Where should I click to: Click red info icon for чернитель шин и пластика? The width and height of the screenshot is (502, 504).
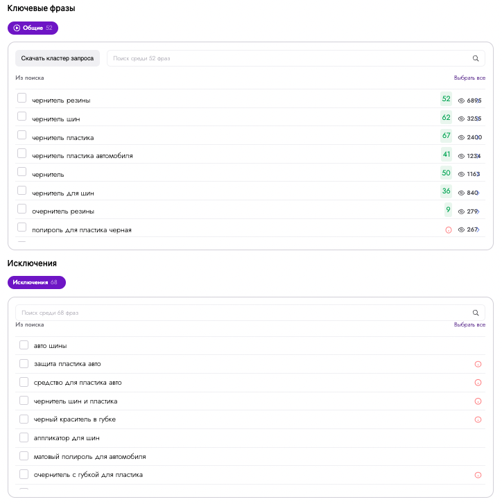[478, 401]
